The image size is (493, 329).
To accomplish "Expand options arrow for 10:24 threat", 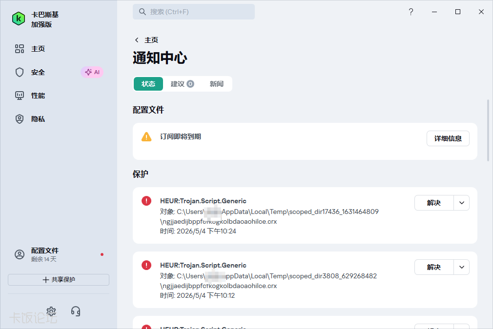I will point(462,203).
